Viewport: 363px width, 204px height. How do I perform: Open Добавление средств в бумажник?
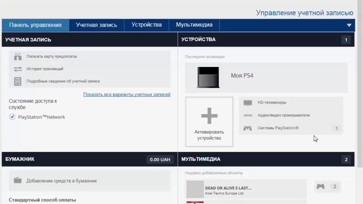[90, 181]
